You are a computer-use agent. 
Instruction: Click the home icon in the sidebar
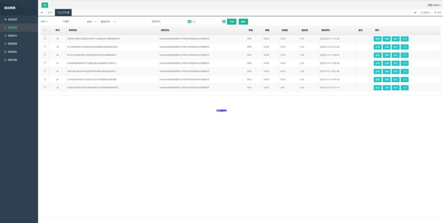coord(5,20)
